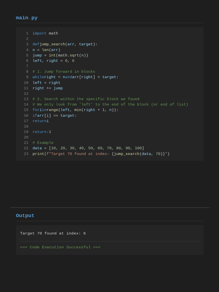Click the 'n = len(arr)' line

coord(46,50)
